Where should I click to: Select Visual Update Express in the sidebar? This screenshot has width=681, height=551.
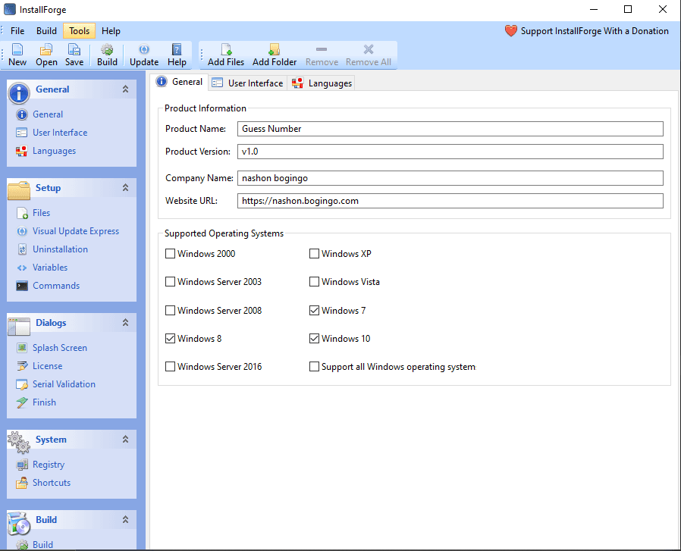coord(76,230)
